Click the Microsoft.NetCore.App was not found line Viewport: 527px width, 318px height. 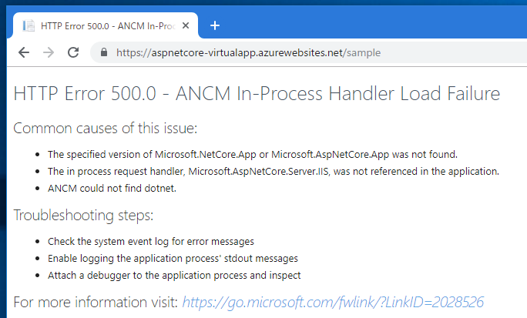click(253, 155)
